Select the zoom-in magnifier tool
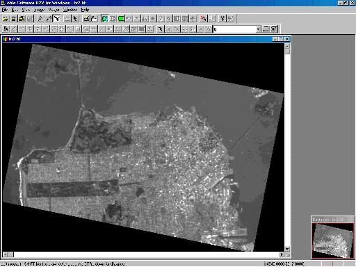This screenshot has height=267, width=356. (40, 19)
